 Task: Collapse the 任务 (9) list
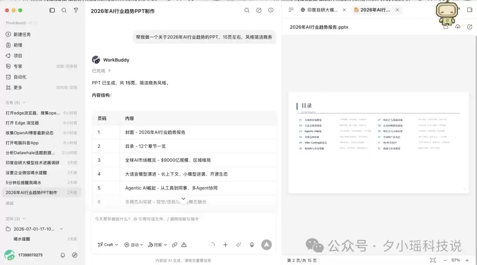point(15,103)
